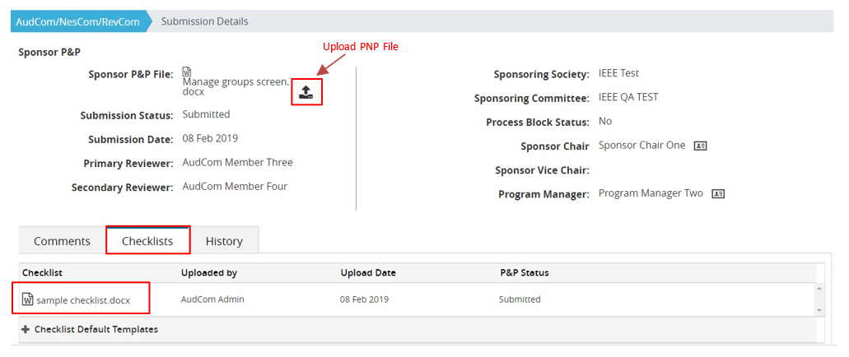Switch to the Comments tab
Viewport: 849px width, 357px height.
click(x=63, y=241)
